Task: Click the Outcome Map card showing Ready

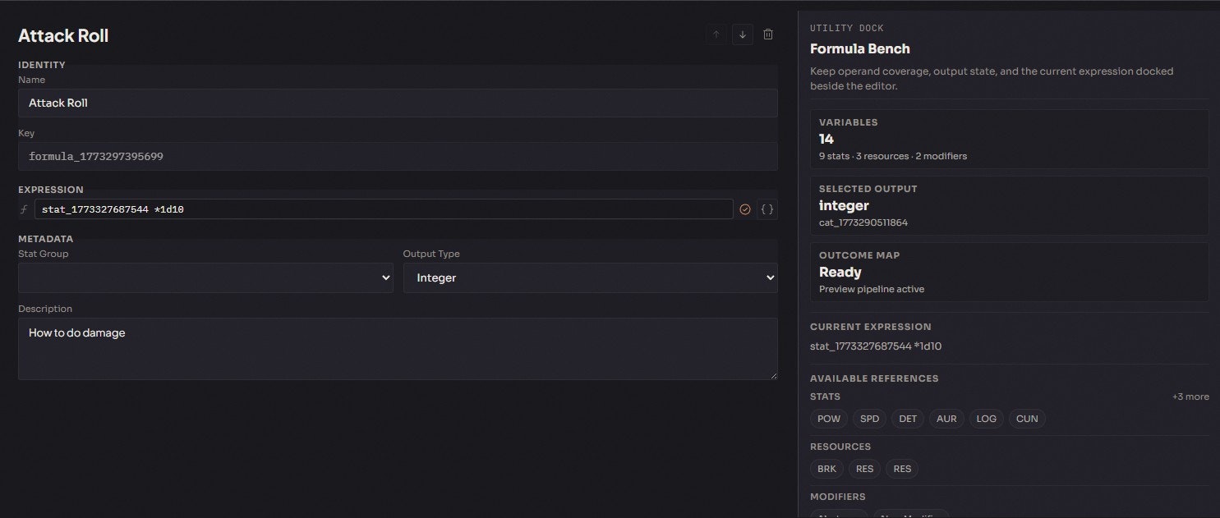Action: click(1010, 272)
